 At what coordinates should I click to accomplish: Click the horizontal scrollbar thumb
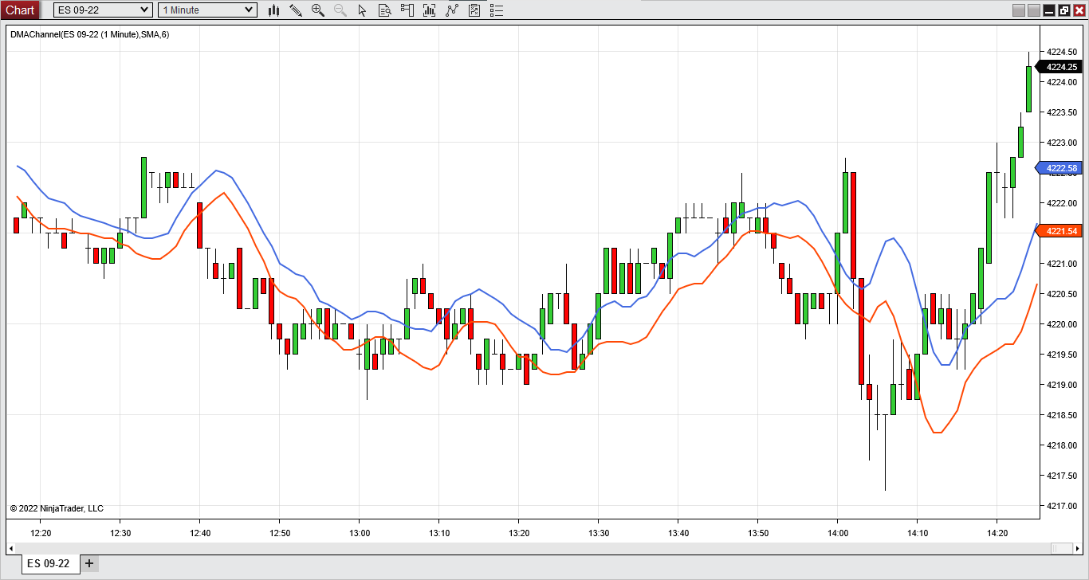coord(1061,548)
